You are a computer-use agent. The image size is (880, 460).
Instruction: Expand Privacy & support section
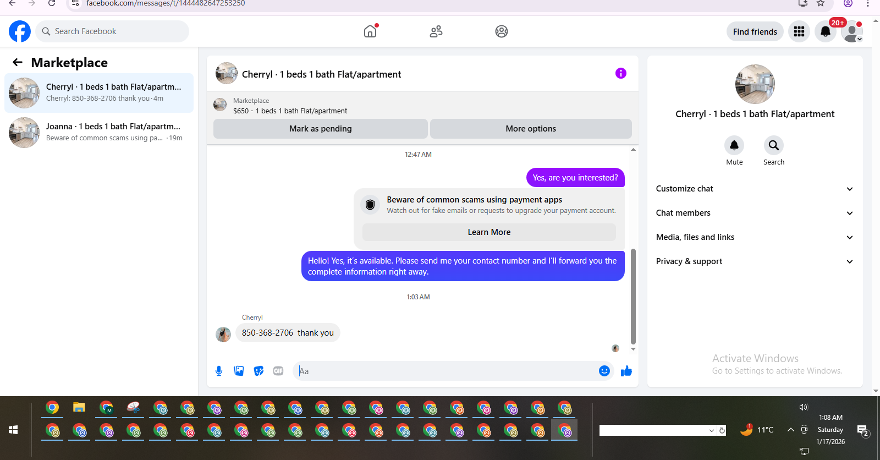755,261
